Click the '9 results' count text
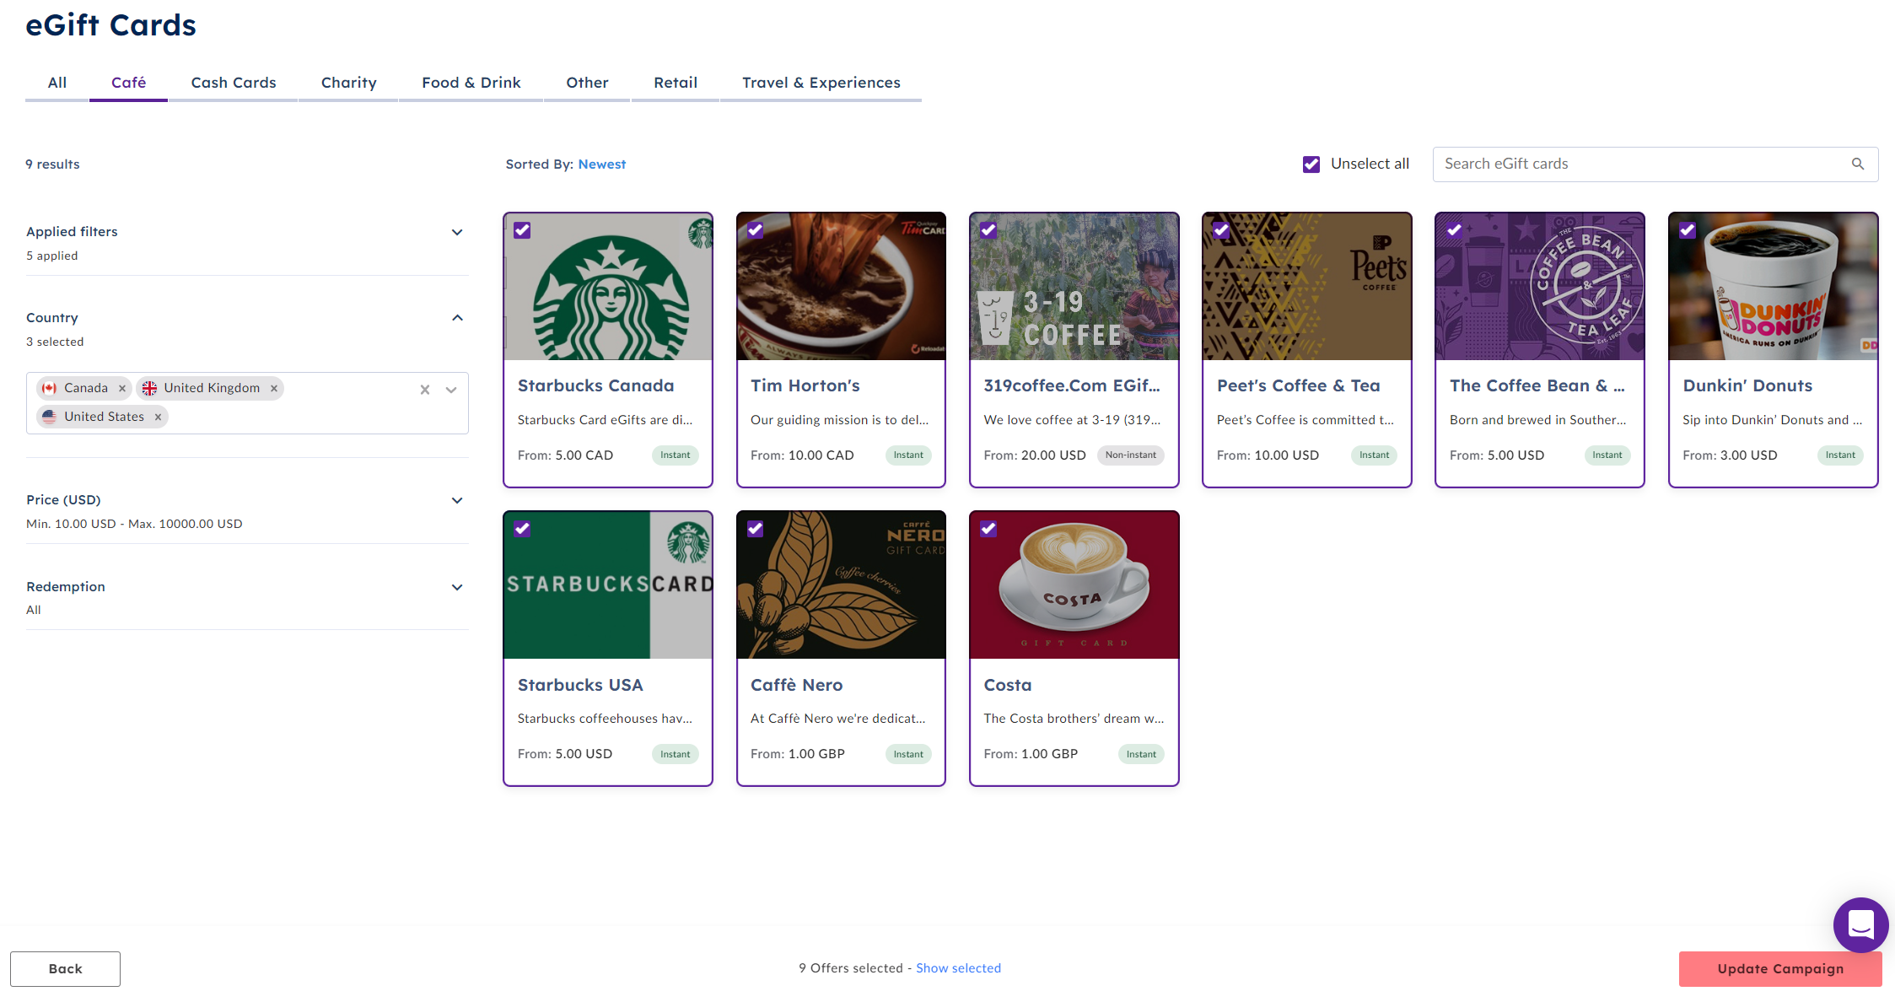This screenshot has width=1895, height=1002. click(x=52, y=164)
